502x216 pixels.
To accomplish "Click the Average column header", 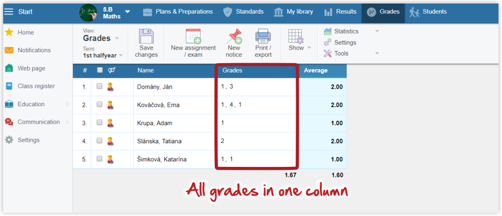I will pyautogui.click(x=316, y=70).
